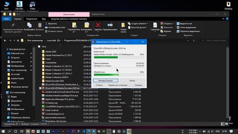Uncheck Media.Encoder.2020.tar file checkbox

click(40, 88)
